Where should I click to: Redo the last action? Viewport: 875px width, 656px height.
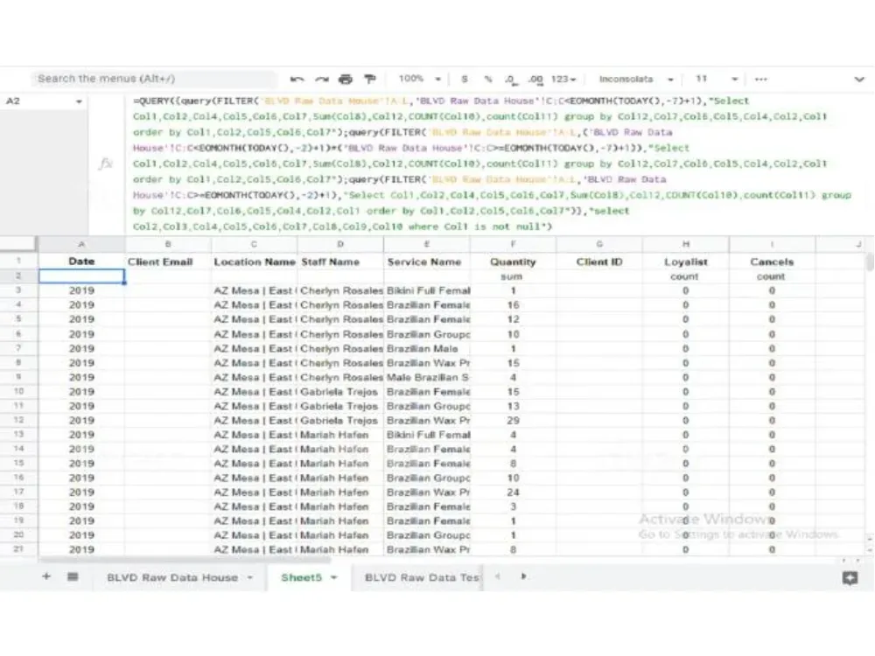319,79
